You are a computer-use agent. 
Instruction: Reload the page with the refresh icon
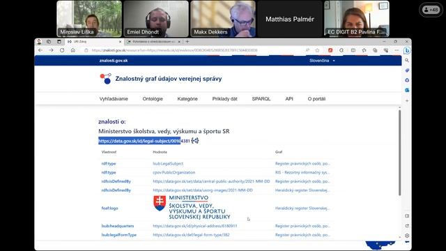pyautogui.click(x=62, y=50)
